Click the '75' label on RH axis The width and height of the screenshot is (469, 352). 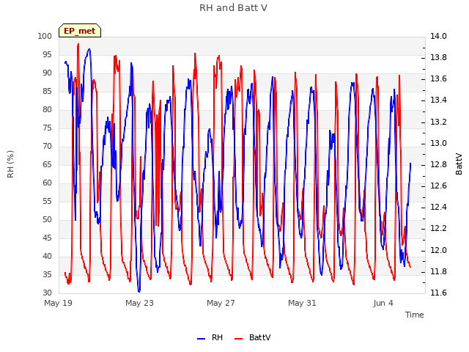(x=47, y=128)
